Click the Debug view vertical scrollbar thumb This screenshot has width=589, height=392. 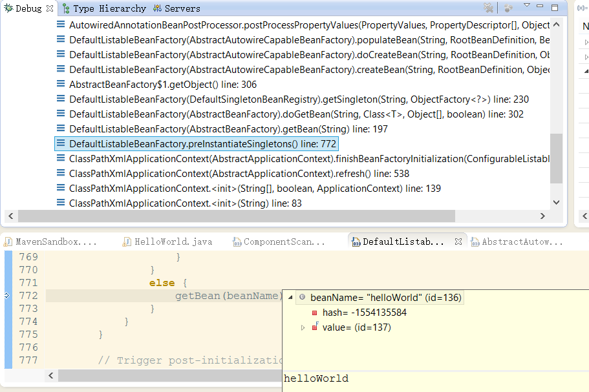(556, 158)
